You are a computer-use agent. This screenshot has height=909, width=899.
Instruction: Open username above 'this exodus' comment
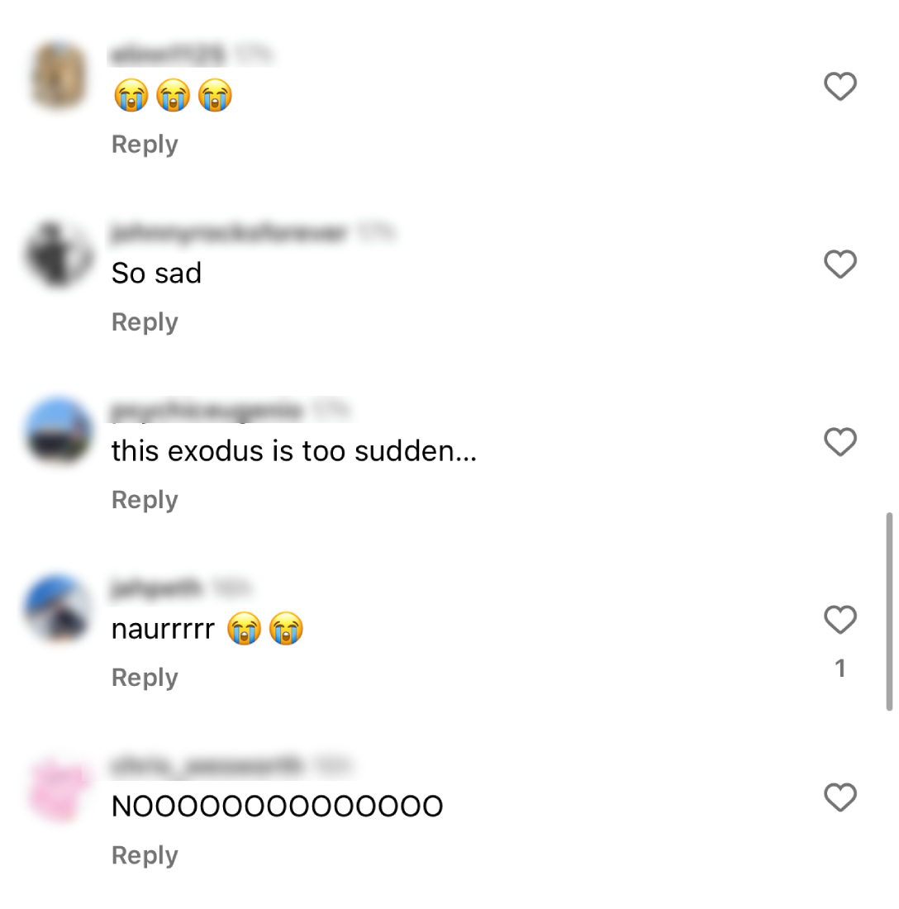(x=207, y=411)
